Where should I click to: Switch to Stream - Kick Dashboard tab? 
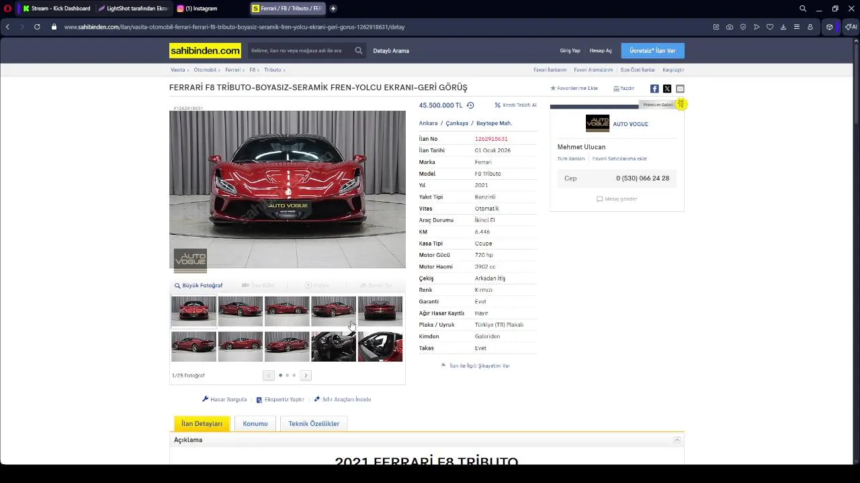point(56,9)
